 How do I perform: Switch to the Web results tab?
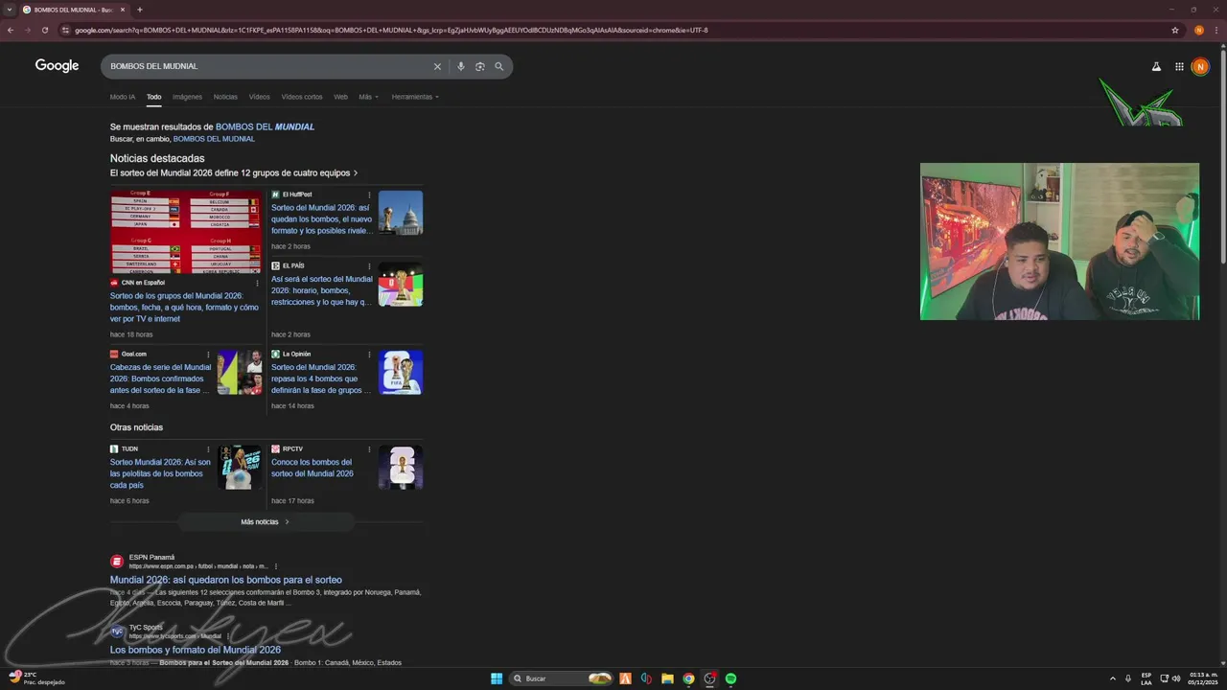coord(340,97)
